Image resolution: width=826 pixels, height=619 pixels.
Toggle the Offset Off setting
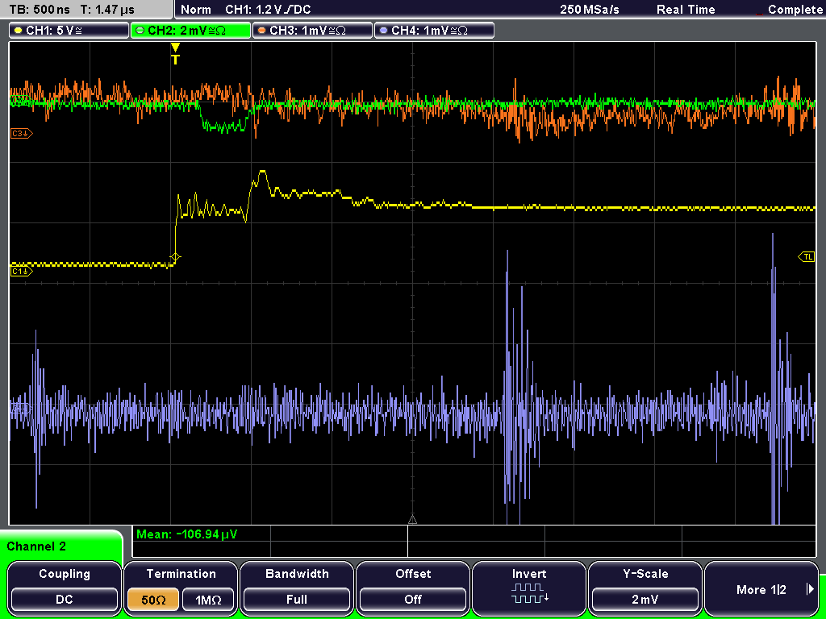click(413, 588)
